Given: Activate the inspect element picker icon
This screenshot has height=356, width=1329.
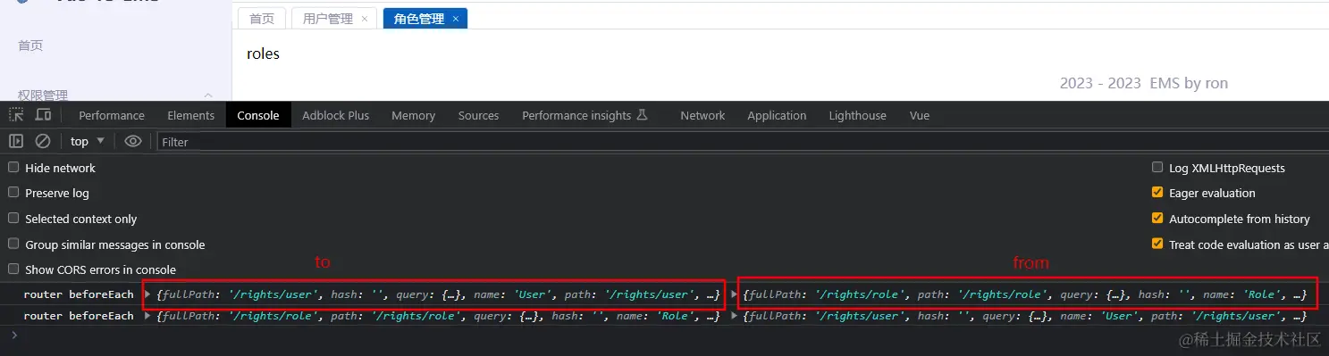Looking at the screenshot, I should click(x=16, y=115).
